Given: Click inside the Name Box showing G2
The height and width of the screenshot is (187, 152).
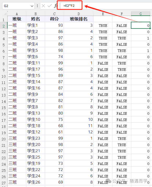Looking at the screenshot, I should (x=17, y=6).
